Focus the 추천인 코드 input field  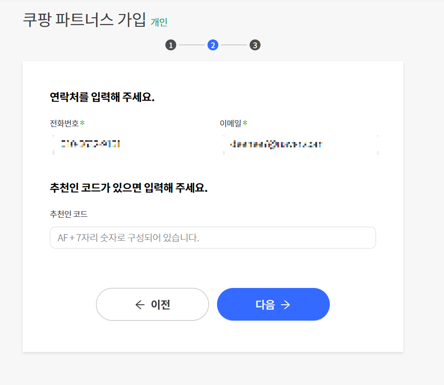point(213,238)
